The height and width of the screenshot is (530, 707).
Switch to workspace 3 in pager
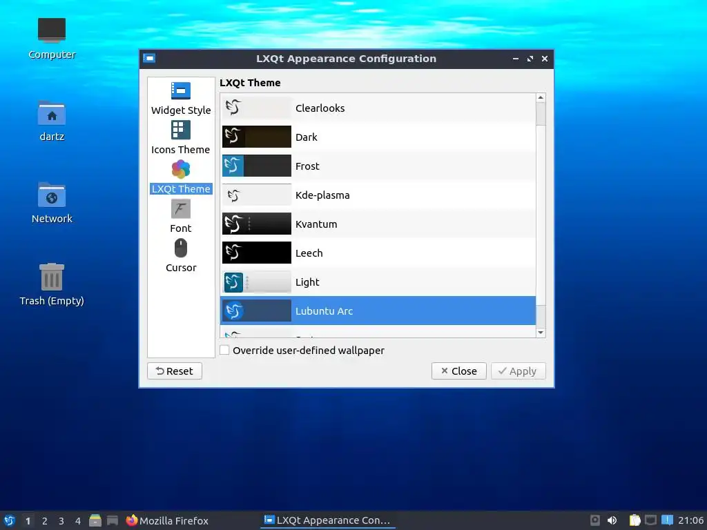coord(61,521)
